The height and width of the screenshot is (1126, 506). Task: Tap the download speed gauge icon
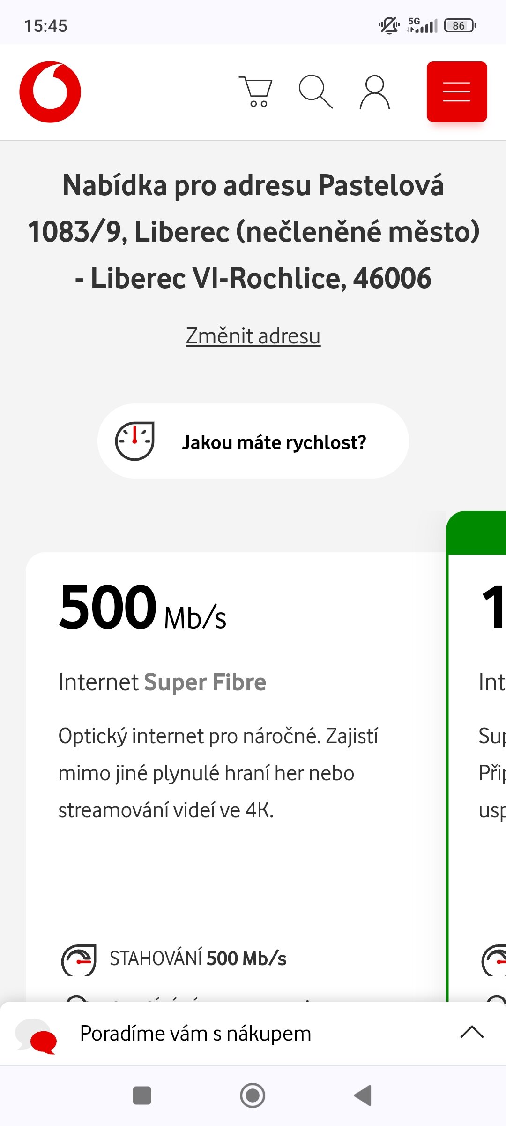(x=79, y=959)
